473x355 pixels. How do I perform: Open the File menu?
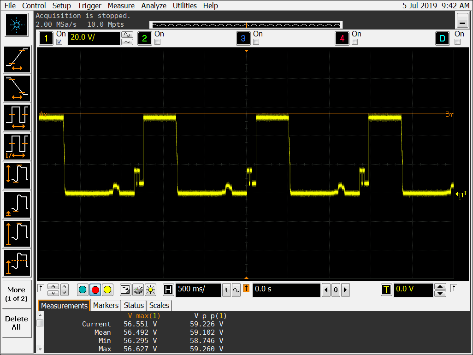click(10, 6)
